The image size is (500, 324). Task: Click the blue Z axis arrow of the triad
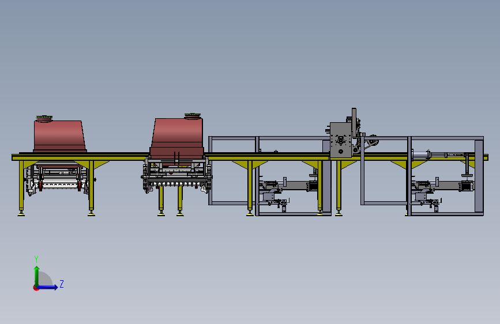tap(48, 287)
